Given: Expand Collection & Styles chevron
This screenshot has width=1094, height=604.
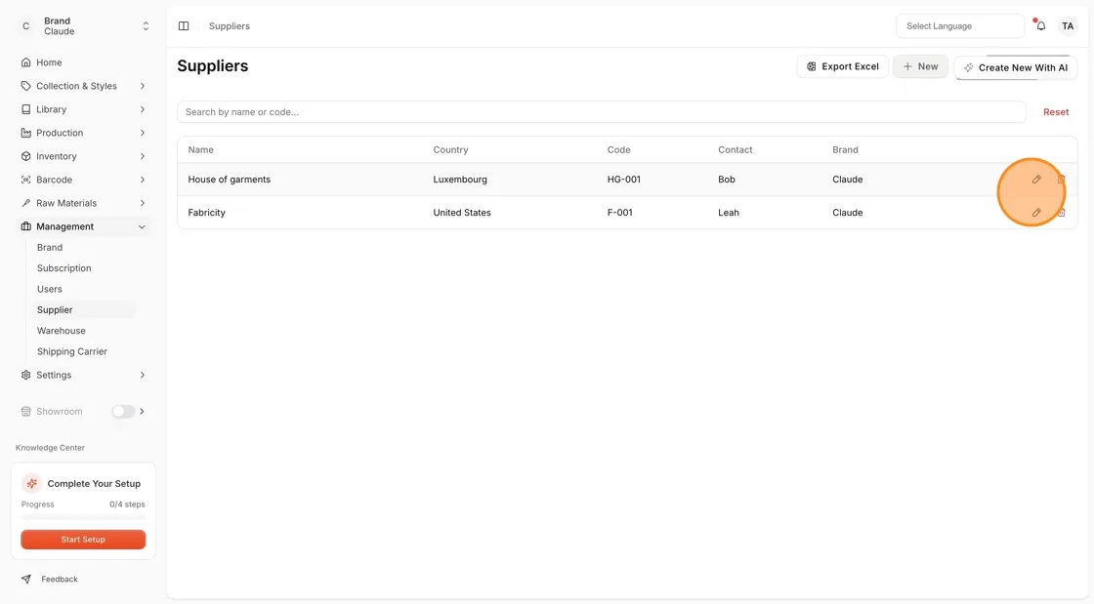Looking at the screenshot, I should click(143, 87).
